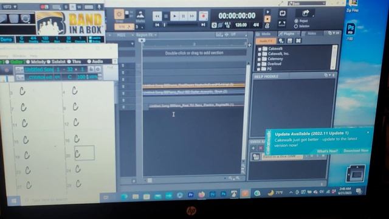Click the Band-in-a-Box Demo button
The image size is (389, 219).
point(6,40)
